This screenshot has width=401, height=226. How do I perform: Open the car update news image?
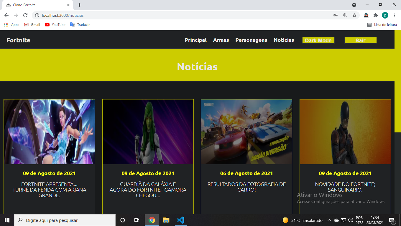click(x=246, y=132)
